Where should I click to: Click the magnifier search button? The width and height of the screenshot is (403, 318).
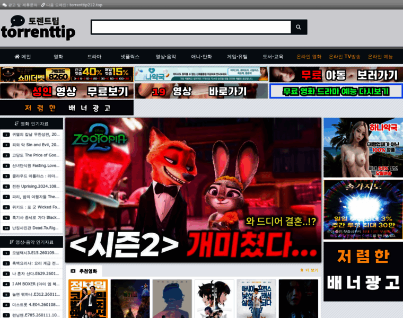(299, 27)
